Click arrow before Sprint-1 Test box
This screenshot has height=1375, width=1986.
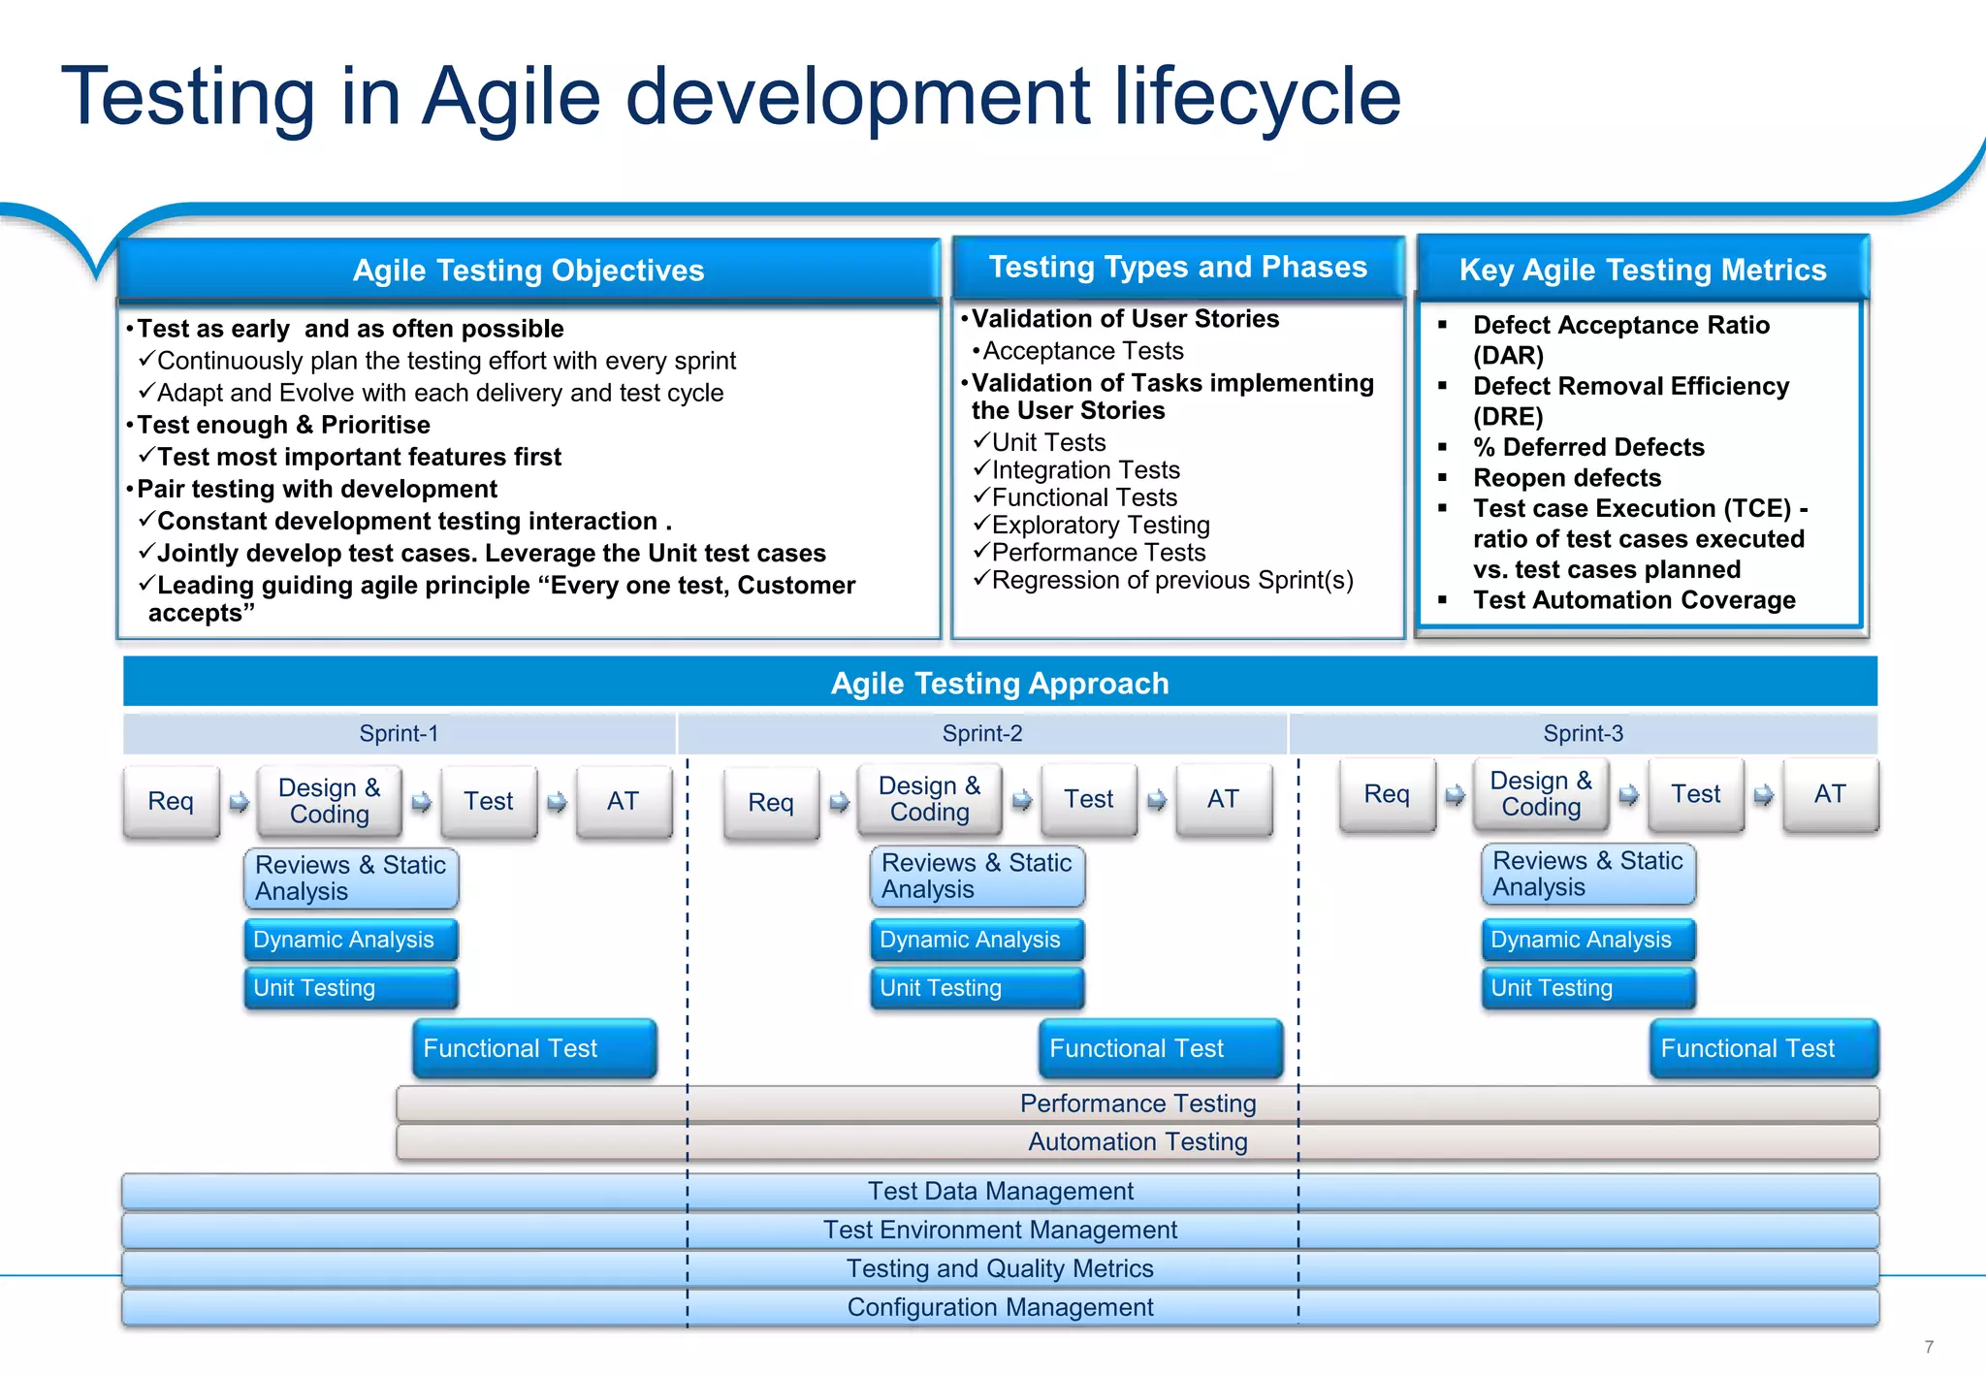pos(421,802)
